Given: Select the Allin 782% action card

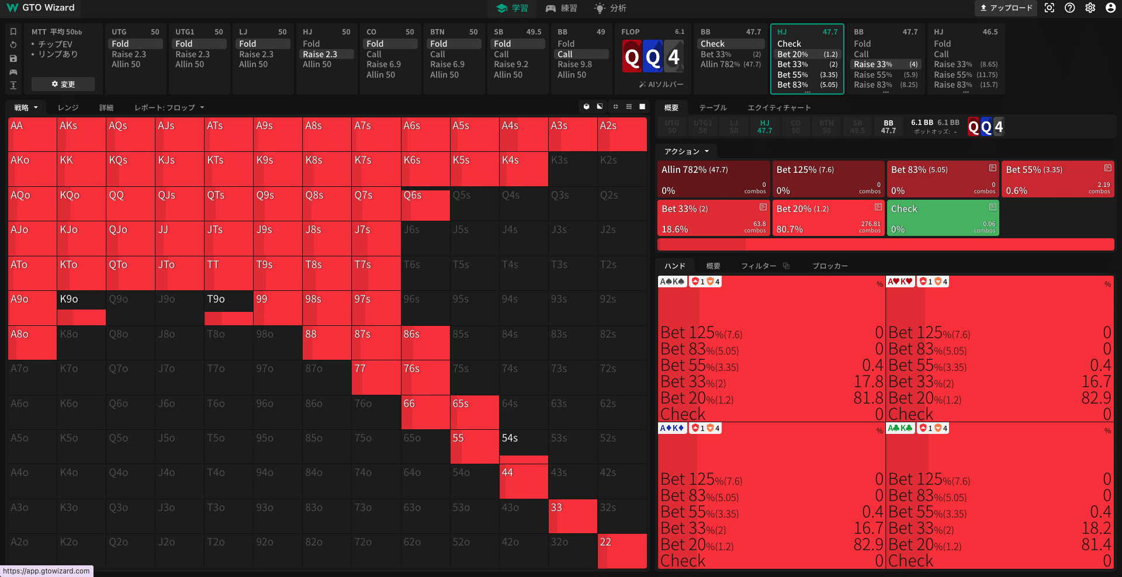Looking at the screenshot, I should [x=714, y=179].
